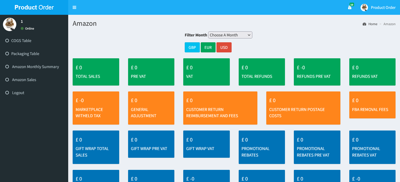Click the Product Order logo title
This screenshot has width=400, height=182.
[34, 7]
